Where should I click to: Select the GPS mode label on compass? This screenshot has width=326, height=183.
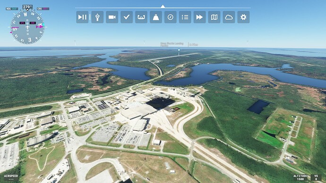(x=22, y=23)
